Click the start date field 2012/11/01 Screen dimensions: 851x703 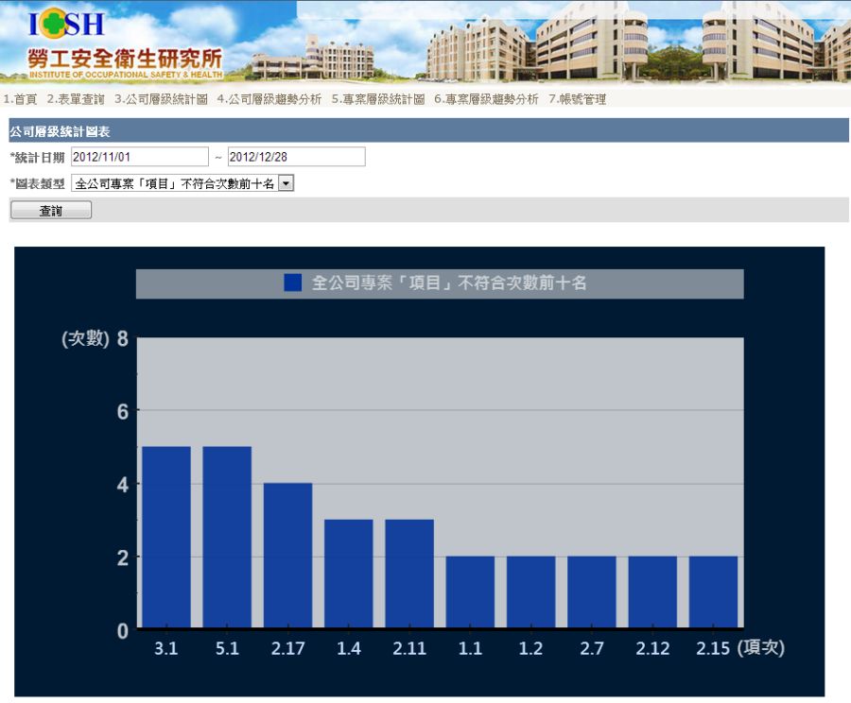click(139, 157)
